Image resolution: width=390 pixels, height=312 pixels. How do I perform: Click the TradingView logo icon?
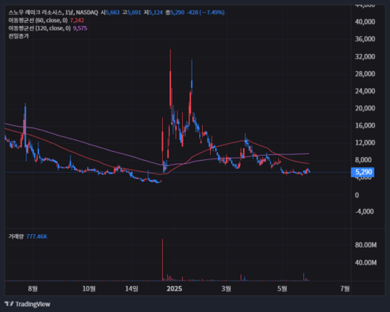coord(9,304)
